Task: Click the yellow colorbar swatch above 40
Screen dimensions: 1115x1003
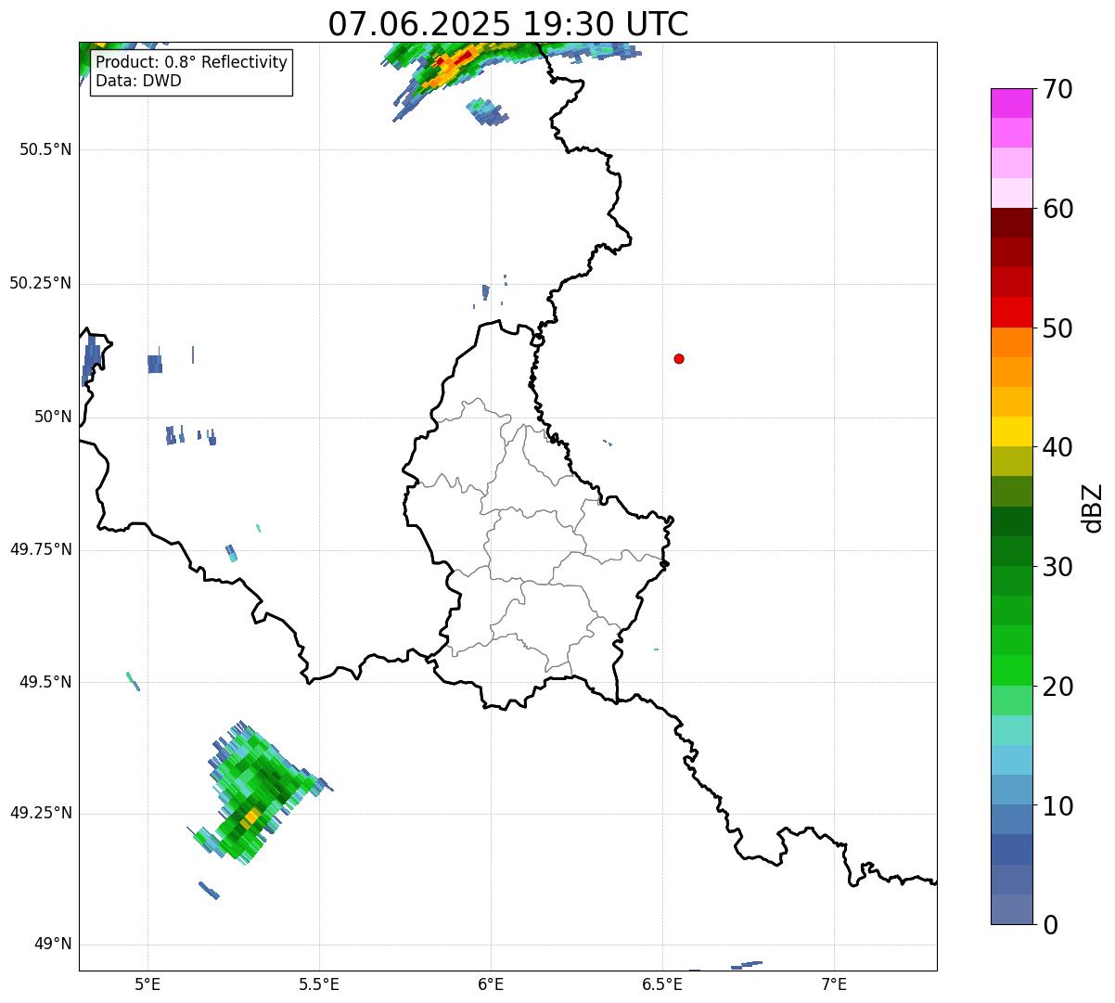Action: 1011,431
